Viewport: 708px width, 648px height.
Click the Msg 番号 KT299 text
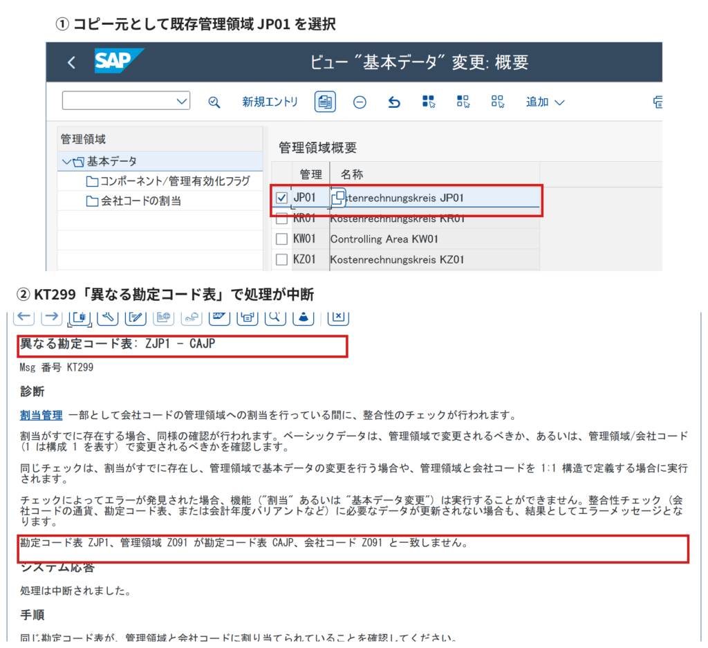(x=57, y=367)
